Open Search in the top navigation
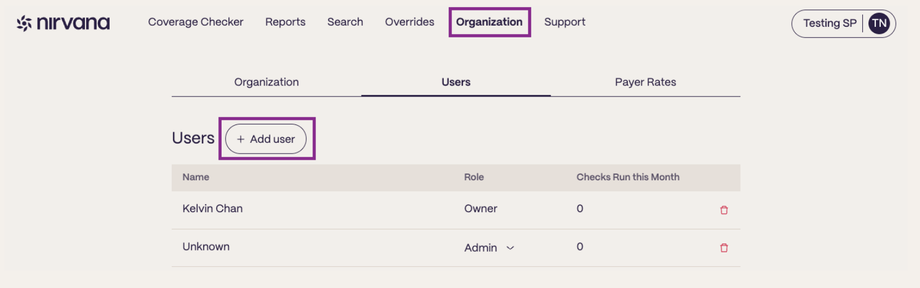 345,22
